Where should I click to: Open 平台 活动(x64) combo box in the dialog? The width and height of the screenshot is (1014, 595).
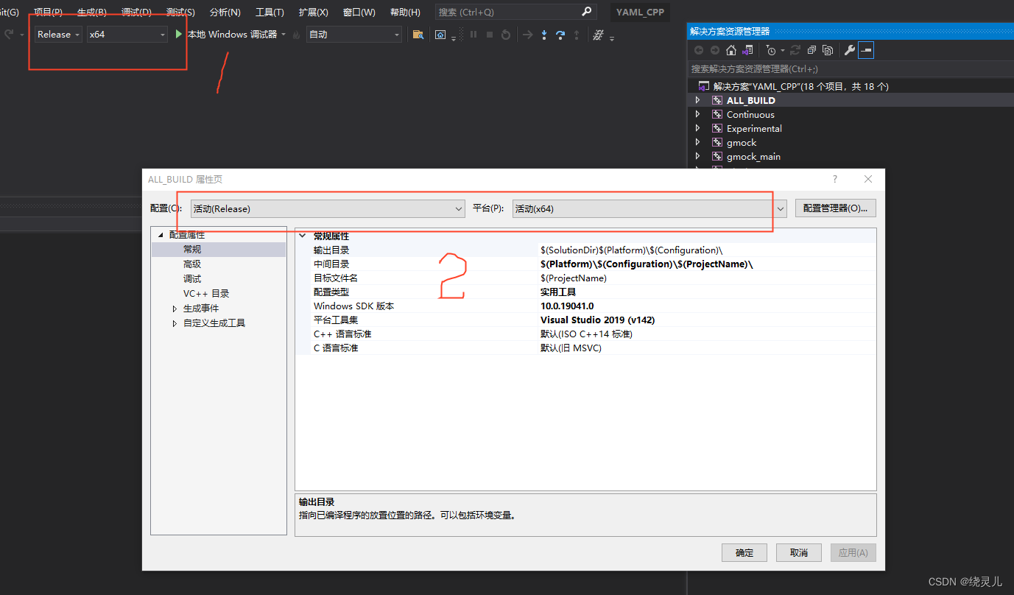(649, 208)
